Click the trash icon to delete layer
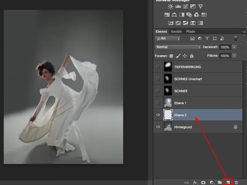The image size is (247, 185). click(x=237, y=183)
